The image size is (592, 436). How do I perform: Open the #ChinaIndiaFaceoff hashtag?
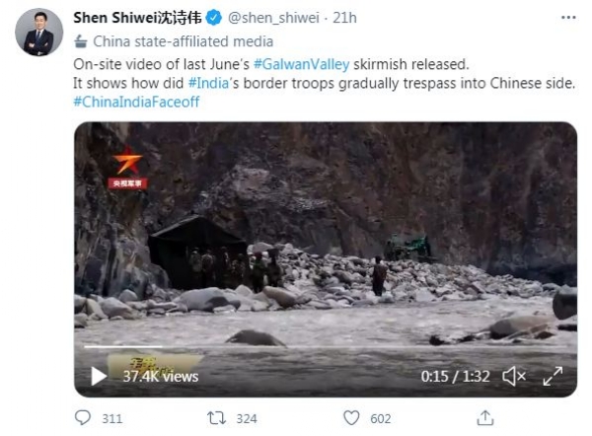point(136,102)
